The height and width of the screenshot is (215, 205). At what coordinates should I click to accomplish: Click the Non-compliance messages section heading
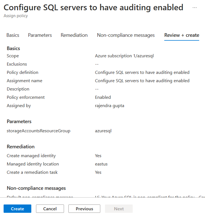point(36,188)
